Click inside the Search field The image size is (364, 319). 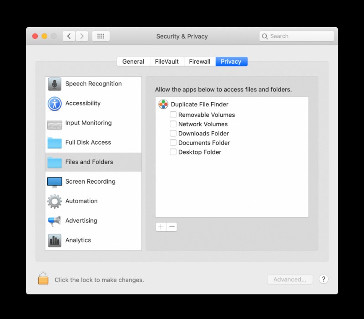[x=296, y=36]
